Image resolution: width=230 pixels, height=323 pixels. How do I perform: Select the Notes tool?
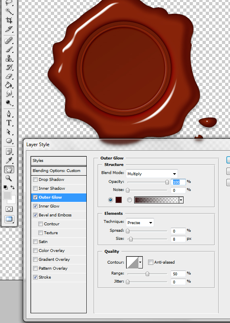[x=8, y=151]
